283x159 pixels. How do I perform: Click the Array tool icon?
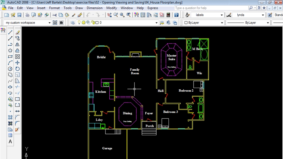pyautogui.click(x=17, y=57)
